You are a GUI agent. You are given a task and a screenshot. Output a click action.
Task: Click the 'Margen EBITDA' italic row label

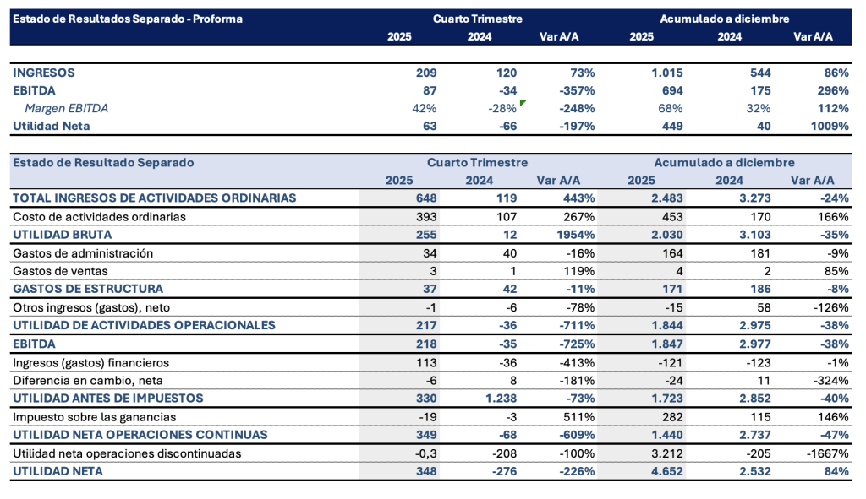pyautogui.click(x=66, y=108)
